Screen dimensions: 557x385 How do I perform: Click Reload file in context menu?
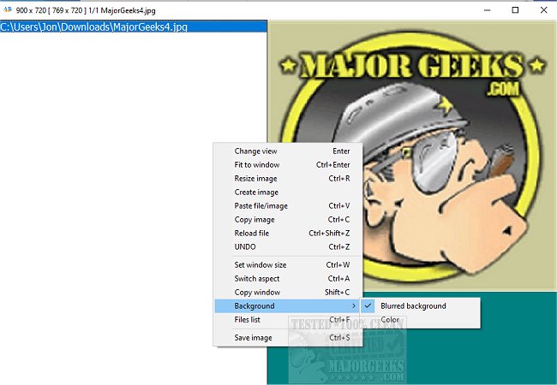288,233
